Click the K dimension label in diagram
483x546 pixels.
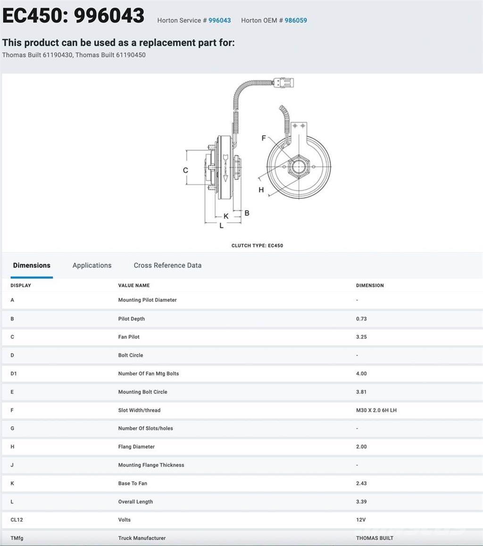226,216
